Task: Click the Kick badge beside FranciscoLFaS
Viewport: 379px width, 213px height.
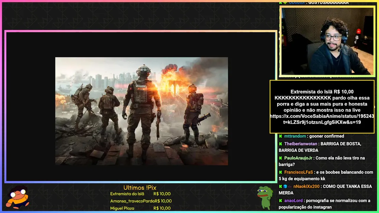Action: (x=280, y=172)
